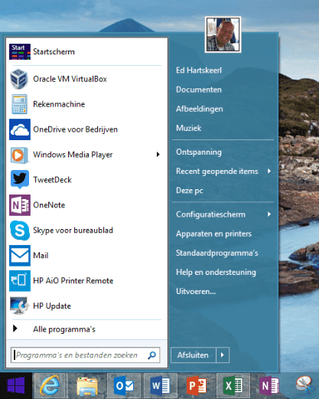Launch Outlook from the taskbar

(124, 385)
